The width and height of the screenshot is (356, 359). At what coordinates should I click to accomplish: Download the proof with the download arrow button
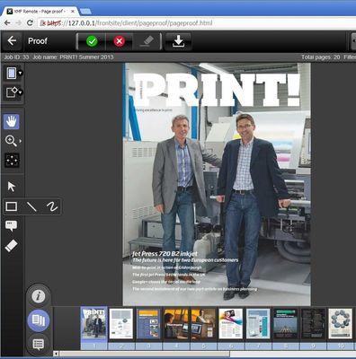coord(178,41)
